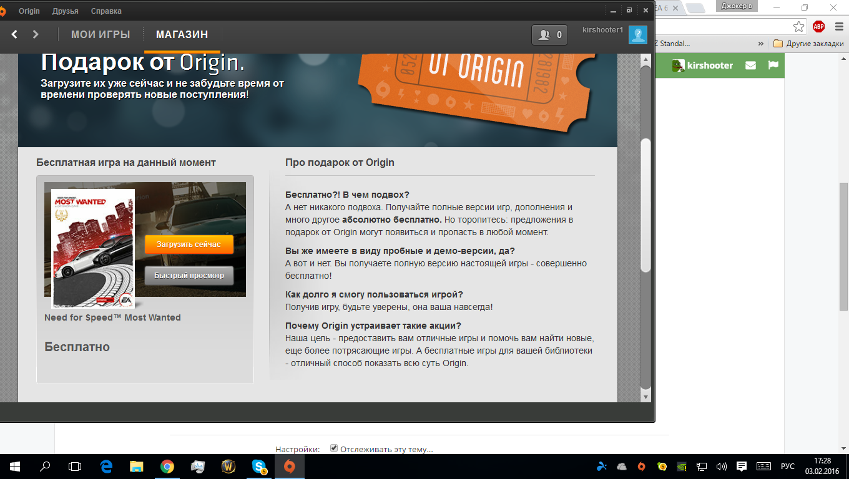Open the Need for Speed Most Wanted title link
849x479 pixels.
pos(112,317)
